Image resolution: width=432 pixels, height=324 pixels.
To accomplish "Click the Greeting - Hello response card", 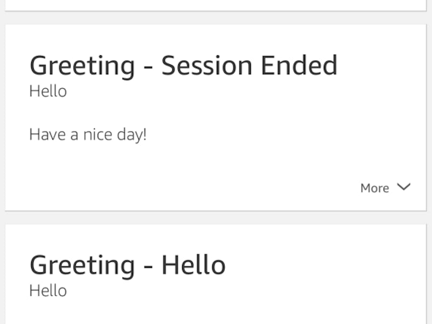I will click(216, 274).
